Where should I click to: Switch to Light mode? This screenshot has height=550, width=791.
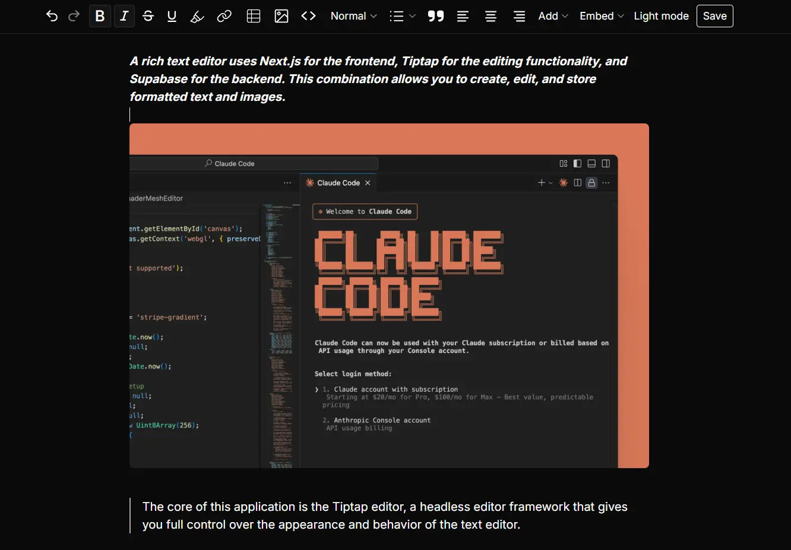pos(661,16)
